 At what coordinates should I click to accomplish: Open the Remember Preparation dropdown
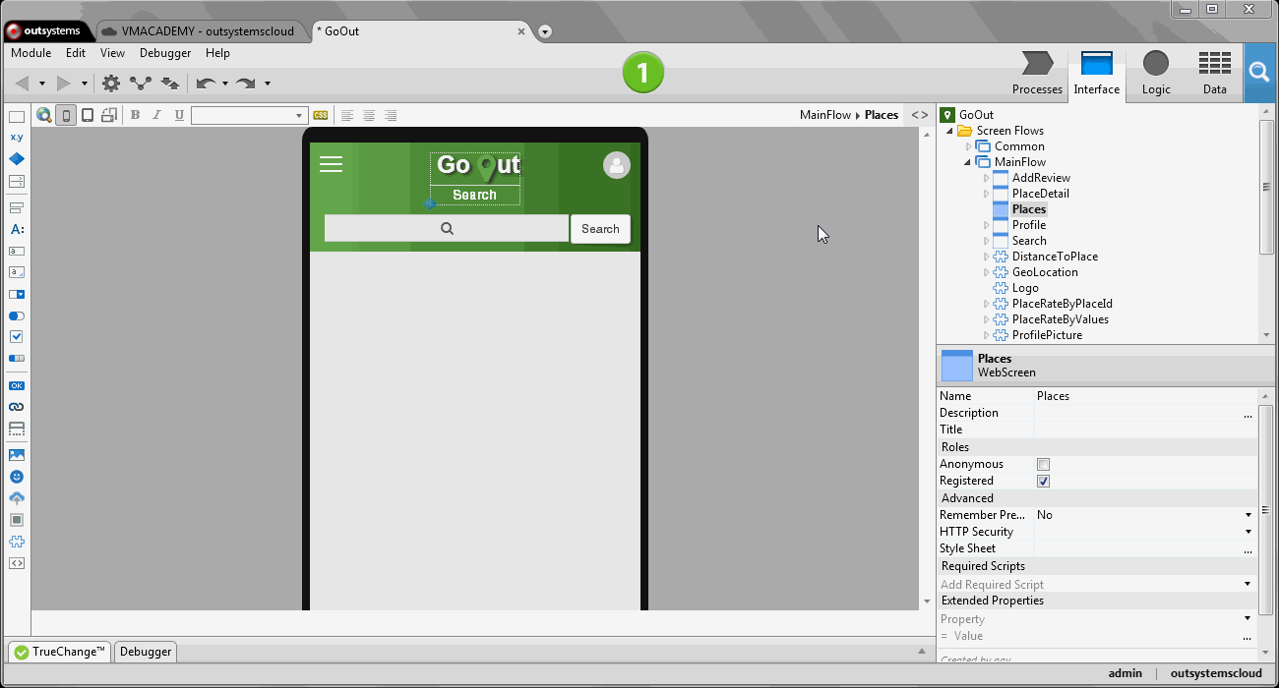coord(1248,515)
